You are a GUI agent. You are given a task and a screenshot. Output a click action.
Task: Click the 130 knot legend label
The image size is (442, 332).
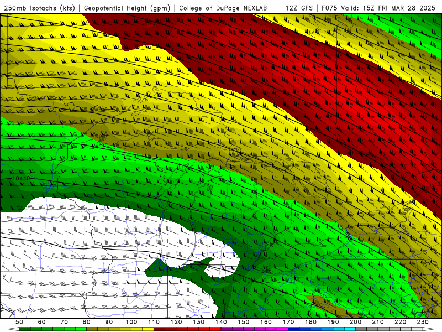pos(199,322)
